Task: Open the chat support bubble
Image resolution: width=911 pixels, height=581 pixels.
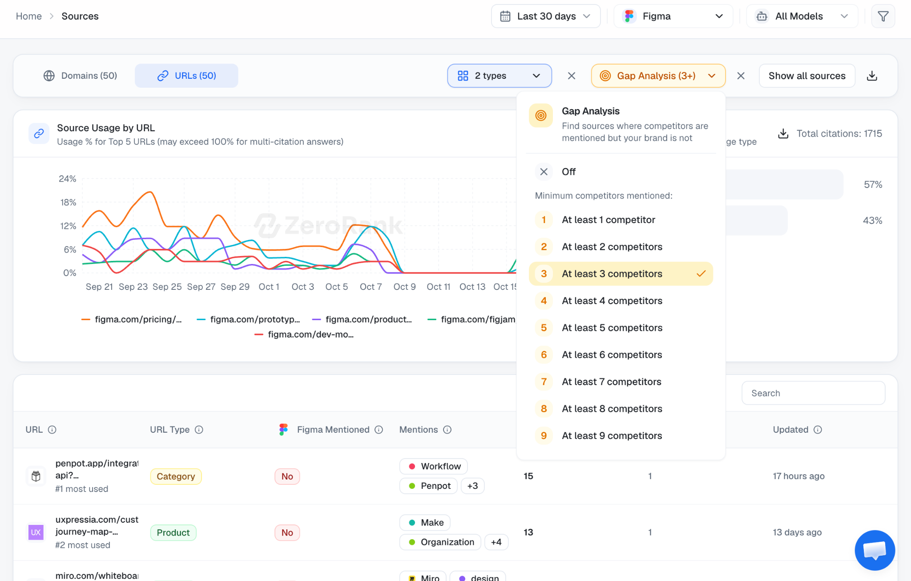Action: coord(875,550)
